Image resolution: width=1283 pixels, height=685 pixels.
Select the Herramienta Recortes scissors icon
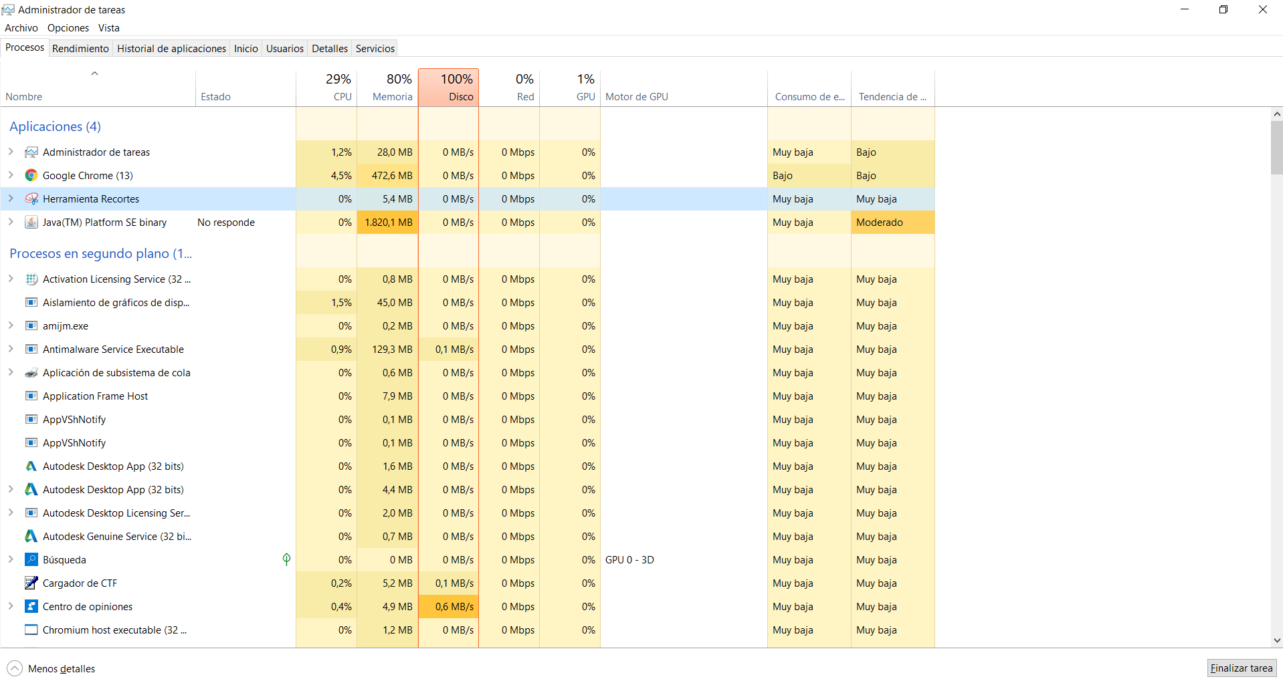tap(31, 199)
